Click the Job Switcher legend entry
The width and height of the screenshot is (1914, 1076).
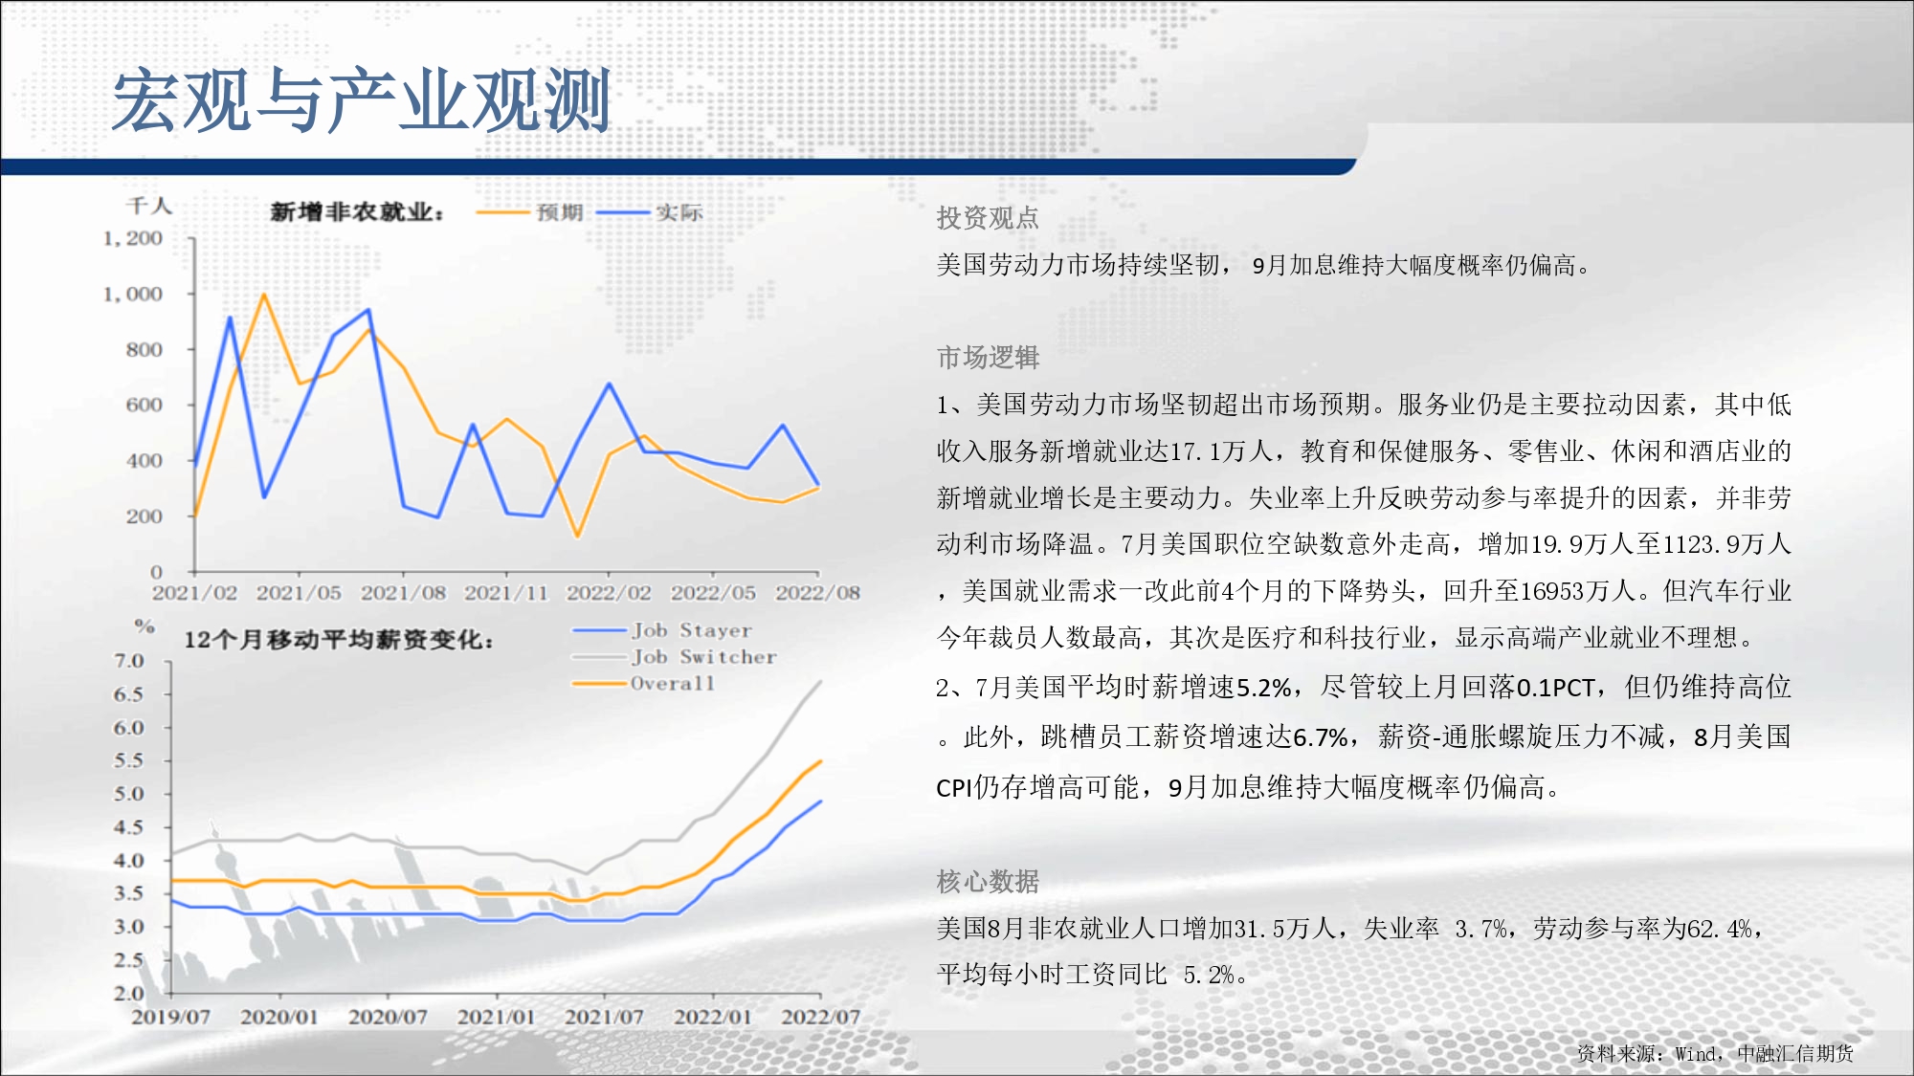coord(675,657)
